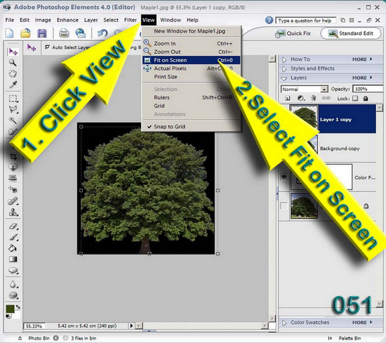Select the Move tool in the toolbox
The width and height of the screenshot is (386, 343).
[13, 51]
